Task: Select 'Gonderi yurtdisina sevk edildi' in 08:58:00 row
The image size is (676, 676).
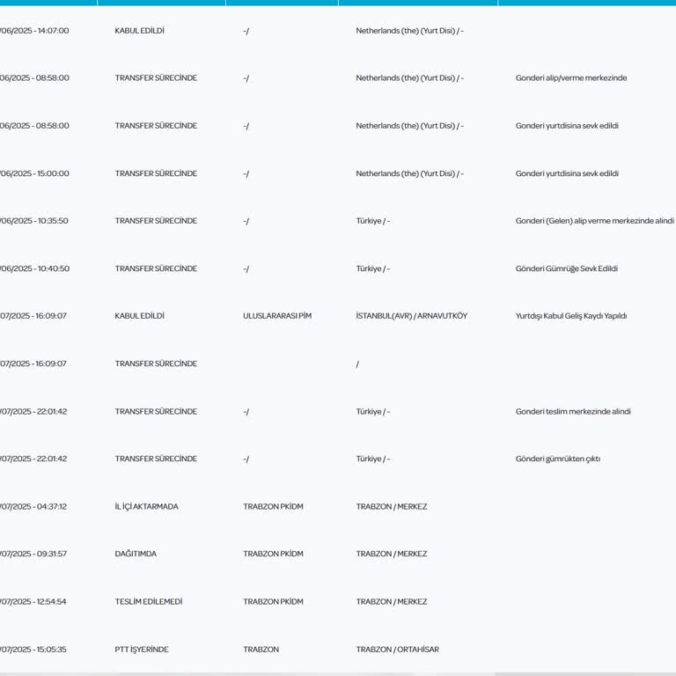Action: pos(567,126)
